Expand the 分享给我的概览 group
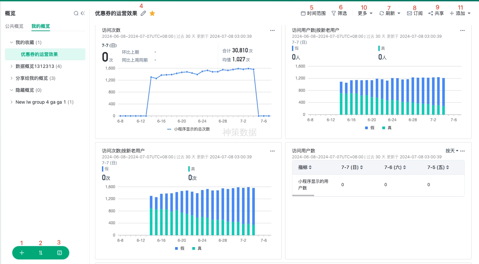 click(x=12, y=78)
